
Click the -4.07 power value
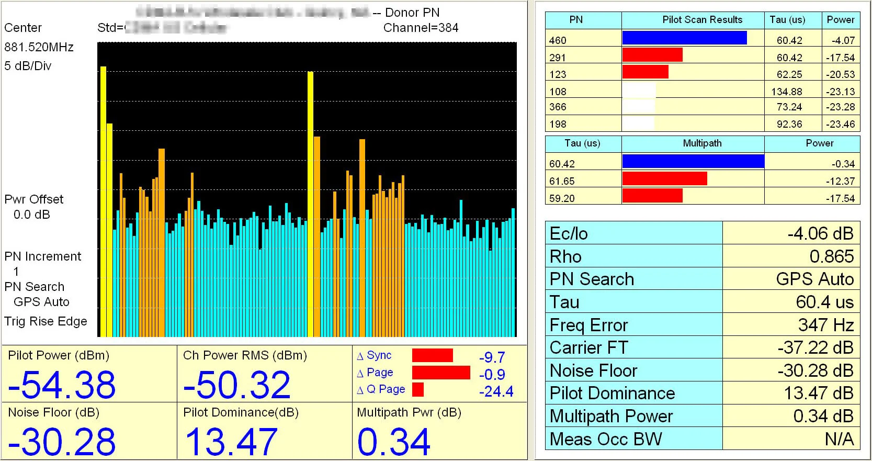pyautogui.click(x=843, y=40)
